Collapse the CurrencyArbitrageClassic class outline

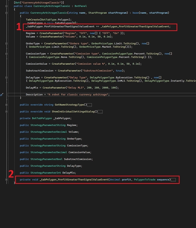pos(6,6)
